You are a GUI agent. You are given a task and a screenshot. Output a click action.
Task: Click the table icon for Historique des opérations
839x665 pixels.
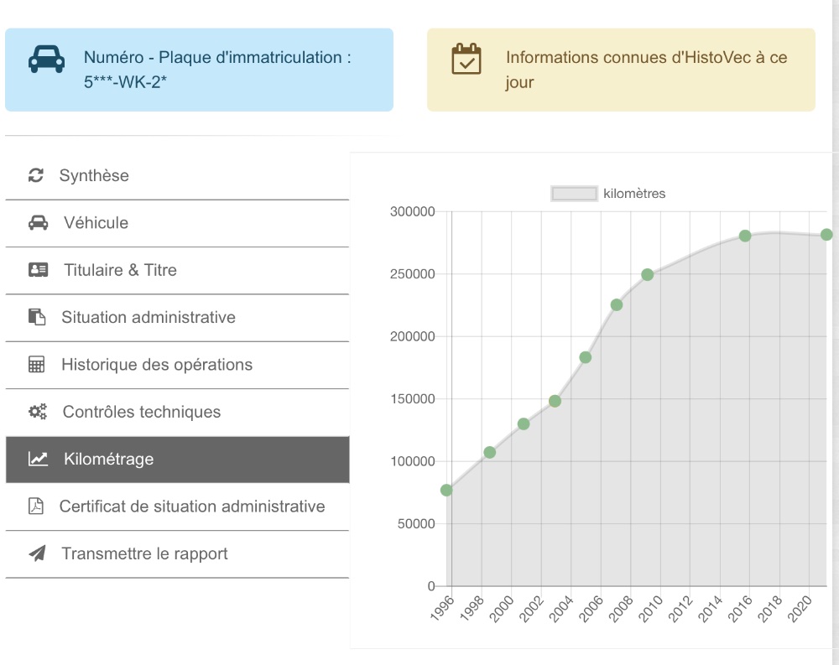coord(37,365)
